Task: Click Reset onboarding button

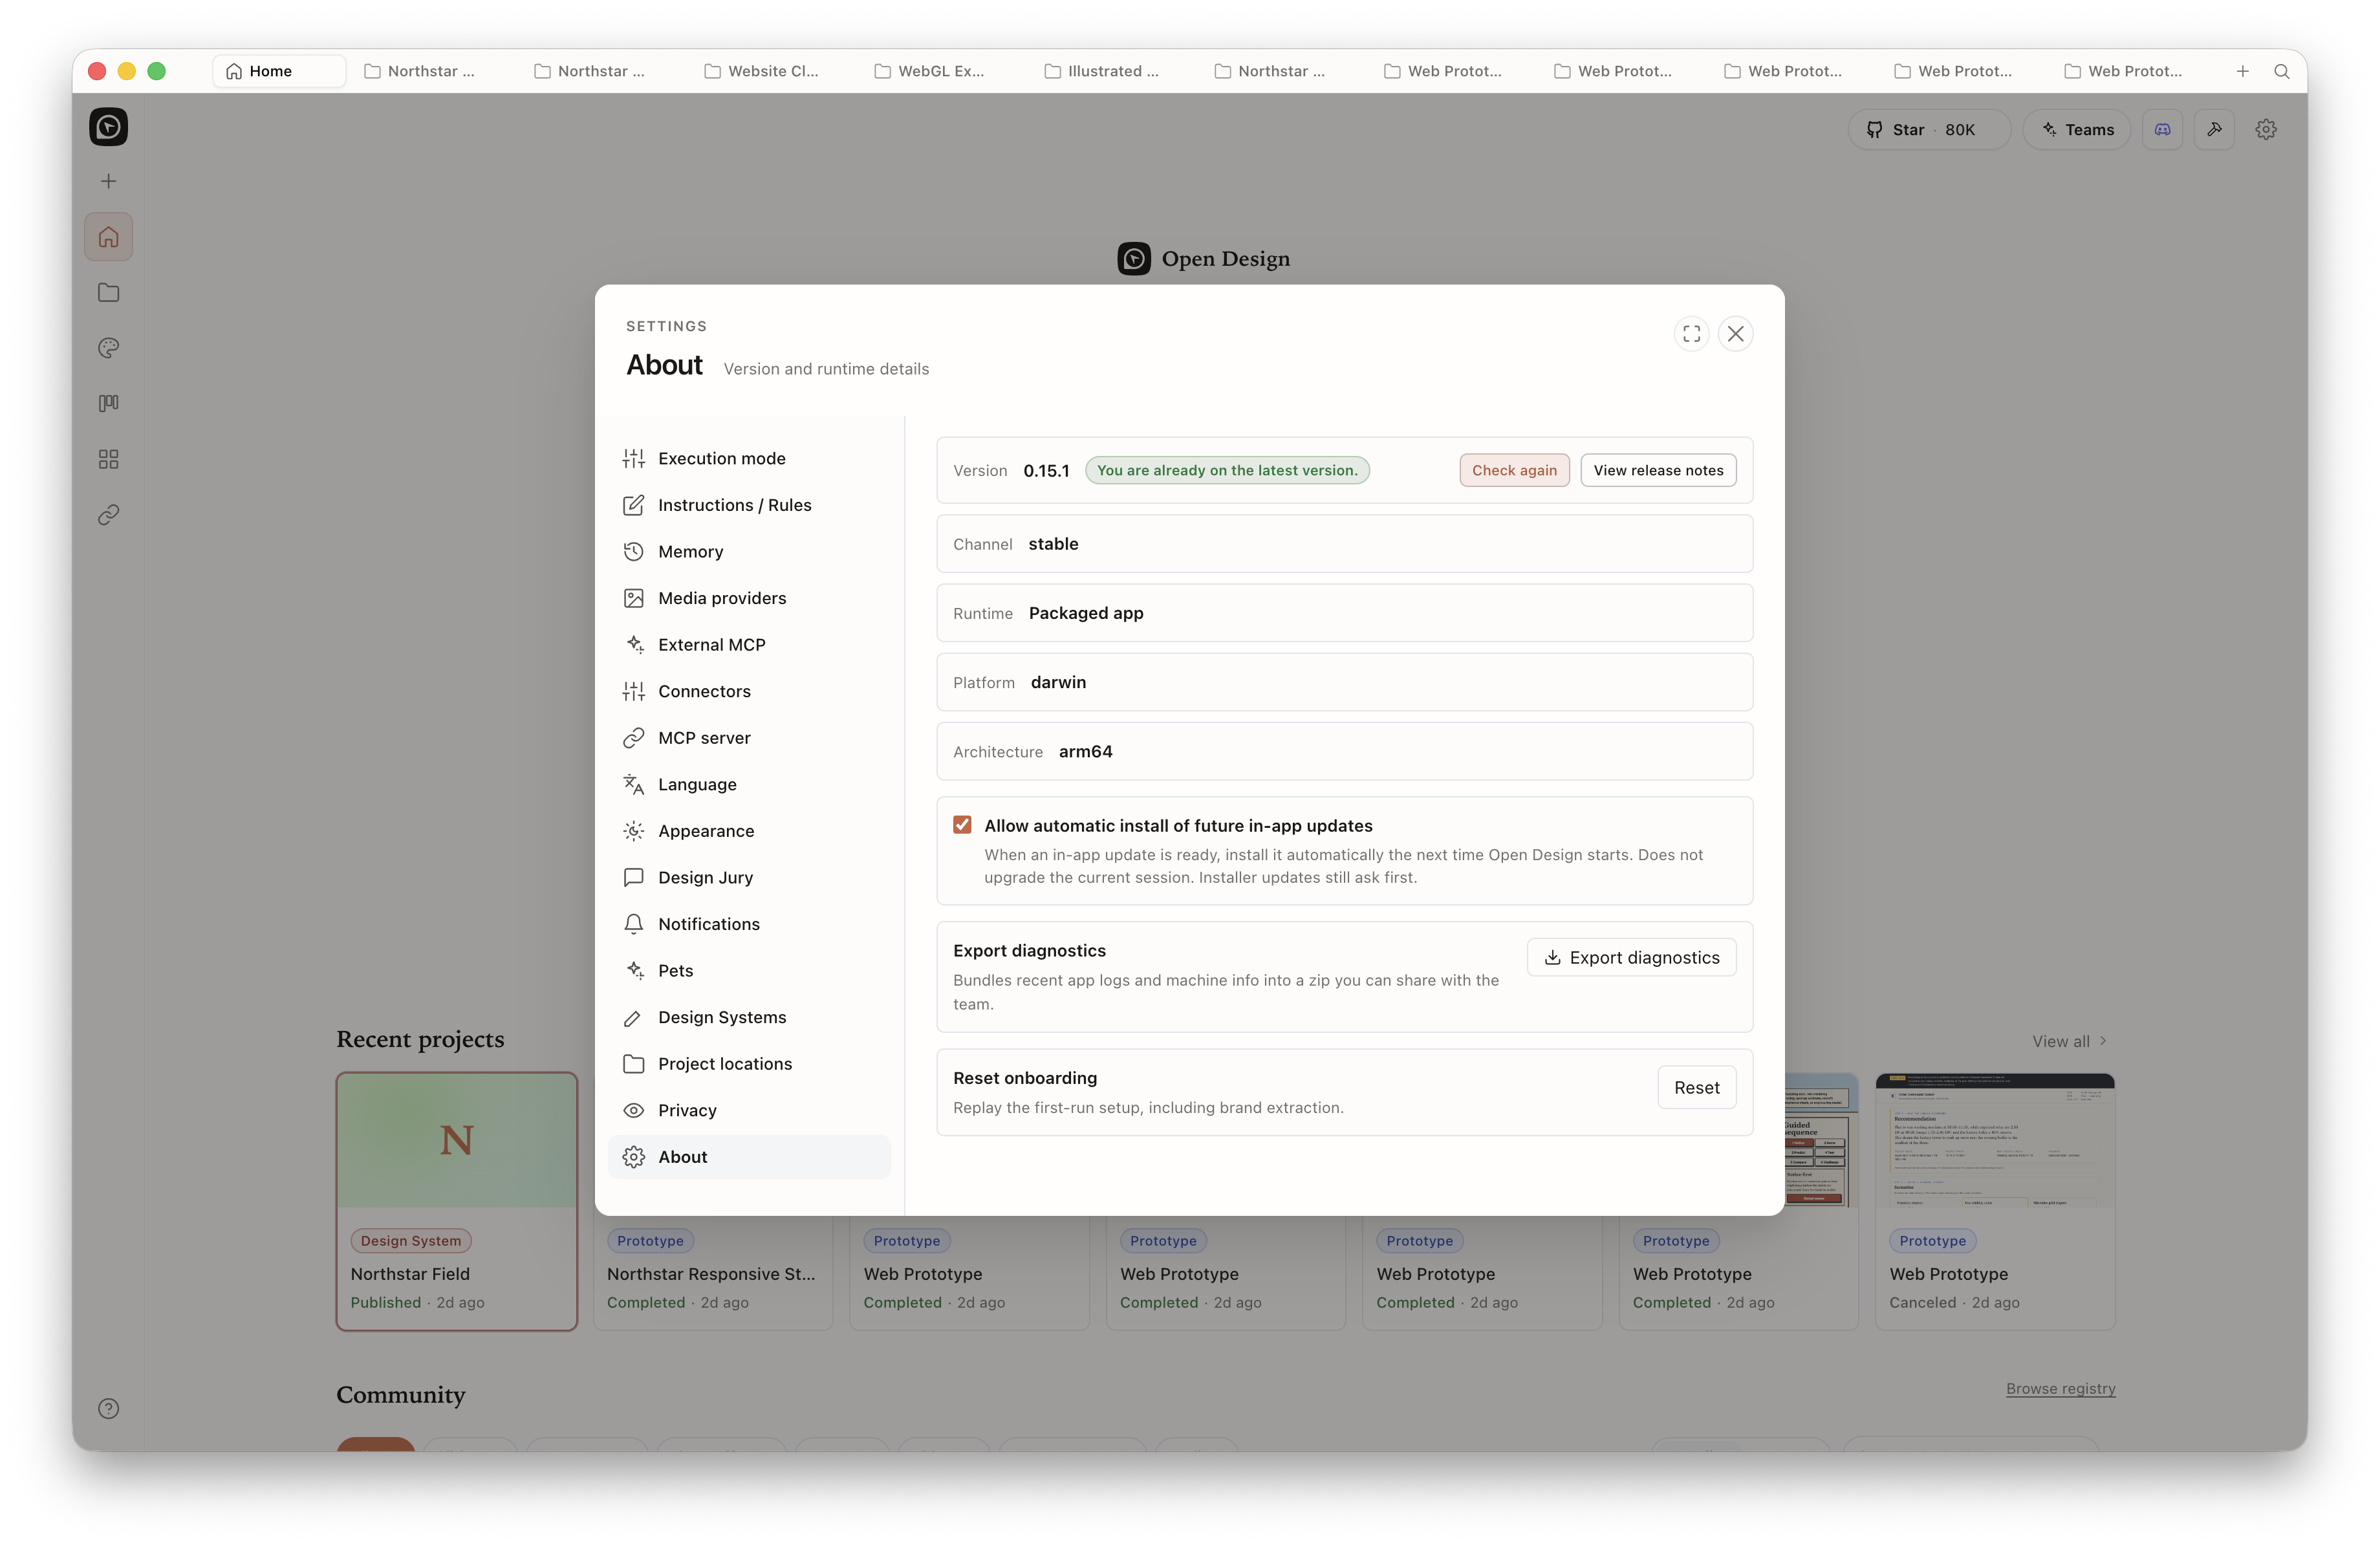Action: tap(1696, 1087)
